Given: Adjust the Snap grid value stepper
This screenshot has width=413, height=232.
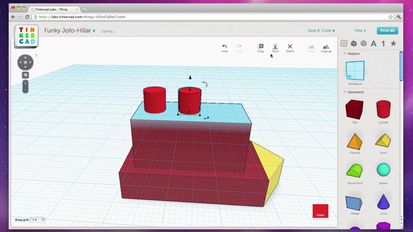Looking at the screenshot, I should 43,219.
